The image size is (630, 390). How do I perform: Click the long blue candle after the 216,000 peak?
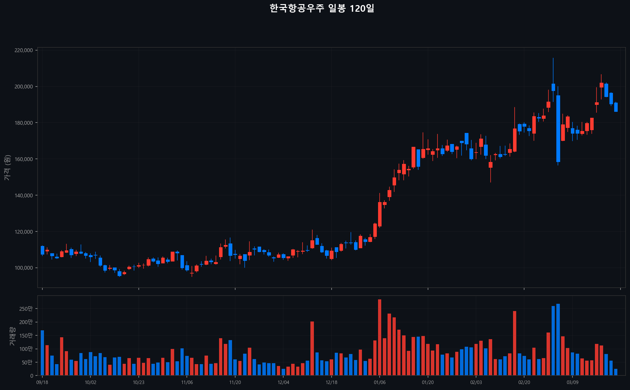pos(558,129)
